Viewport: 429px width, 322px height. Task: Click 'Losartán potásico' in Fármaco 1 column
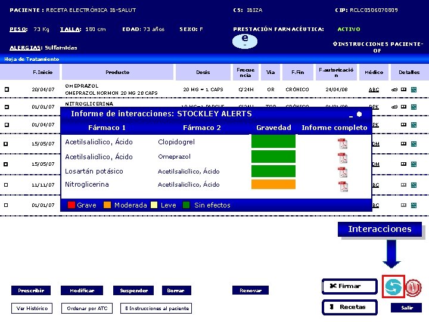(94, 171)
